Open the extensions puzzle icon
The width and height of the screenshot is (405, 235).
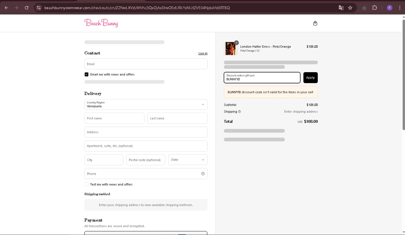point(374,8)
